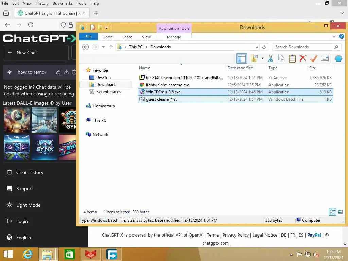Download the 'how to remov' chat
Viewport: 348px width, 261px height.
[x=66, y=72]
